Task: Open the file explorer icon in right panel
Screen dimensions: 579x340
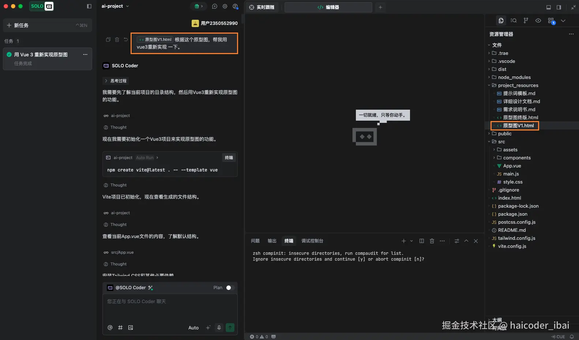Action: (x=501, y=20)
